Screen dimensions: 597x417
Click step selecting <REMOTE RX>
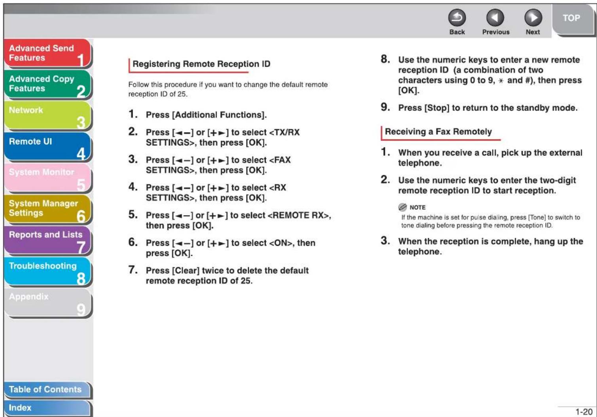pos(239,220)
